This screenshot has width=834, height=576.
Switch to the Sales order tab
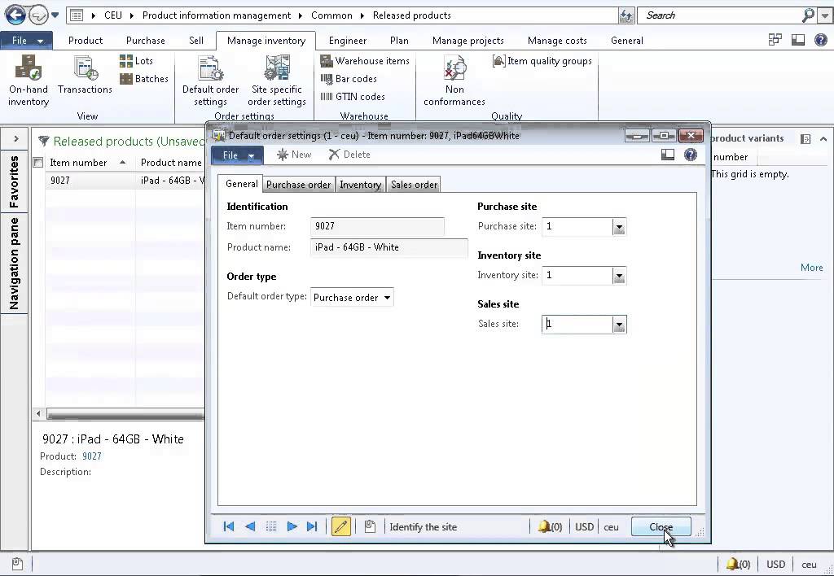coord(414,185)
